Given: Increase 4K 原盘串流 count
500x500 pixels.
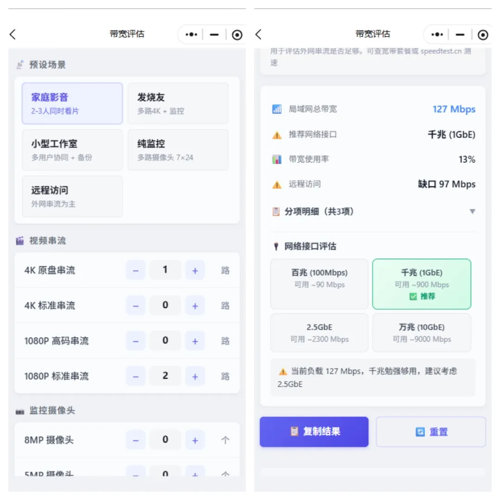Looking at the screenshot, I should (x=195, y=270).
